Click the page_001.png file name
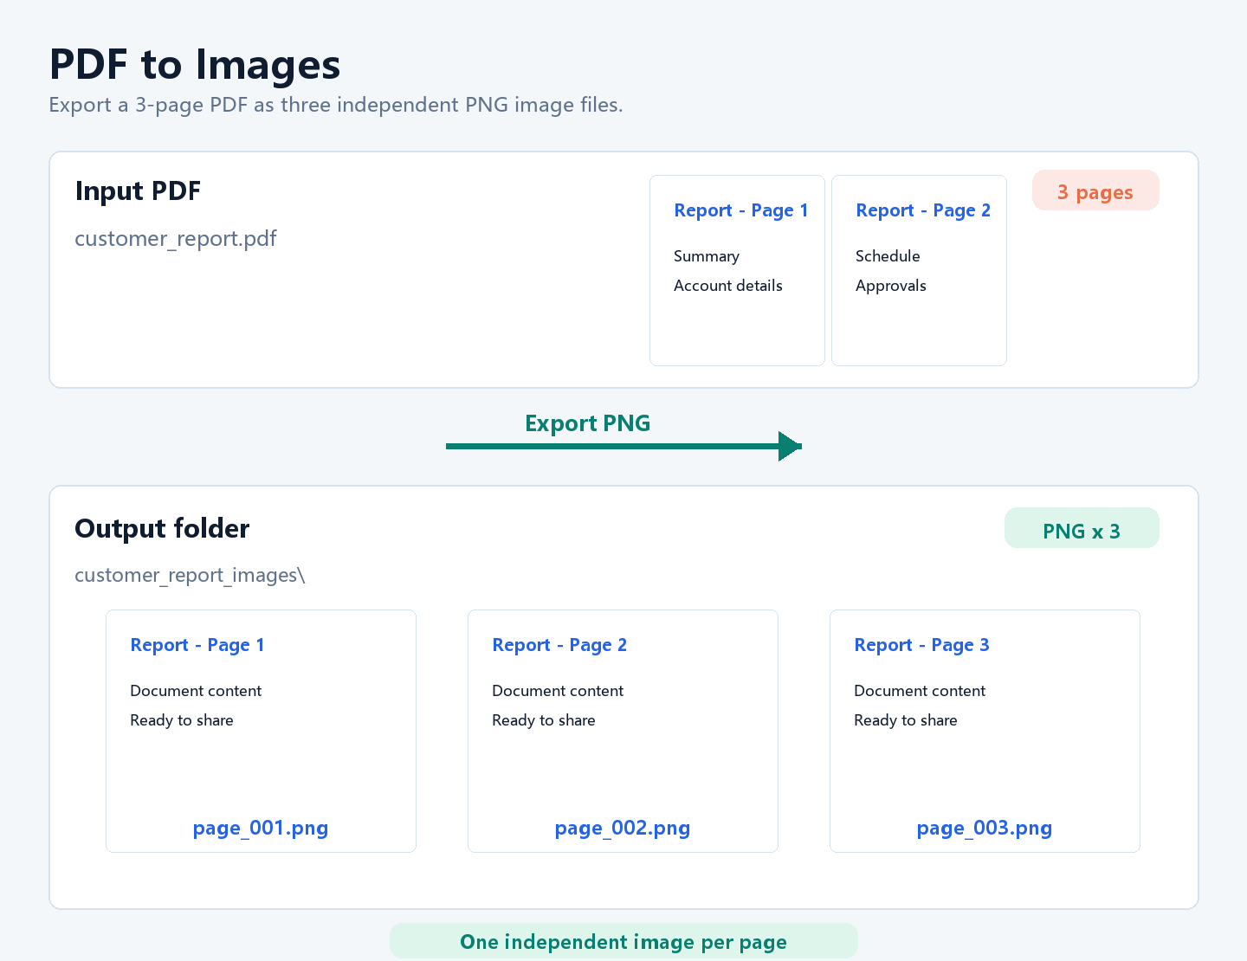The image size is (1247, 961). 261,829
